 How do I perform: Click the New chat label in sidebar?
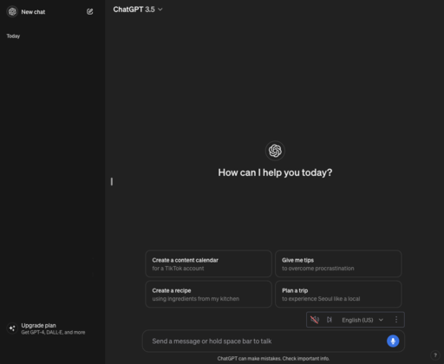coord(33,12)
